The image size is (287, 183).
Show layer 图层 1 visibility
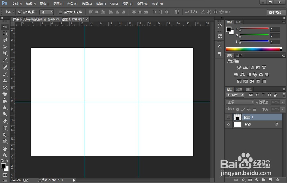click(228, 117)
